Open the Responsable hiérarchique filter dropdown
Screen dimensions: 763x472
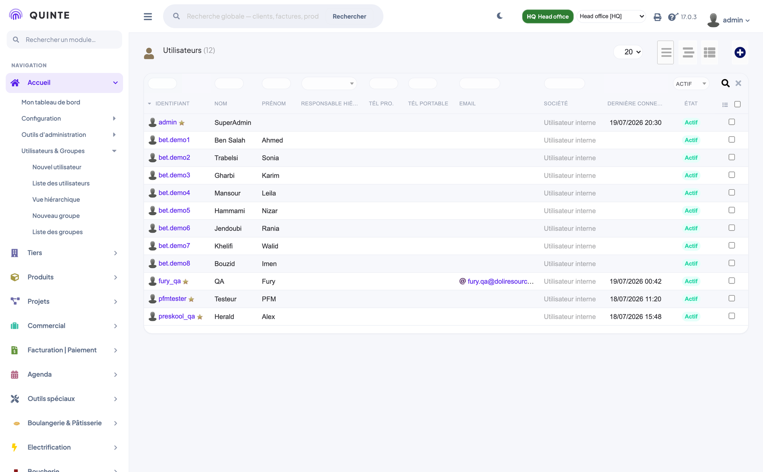point(329,83)
